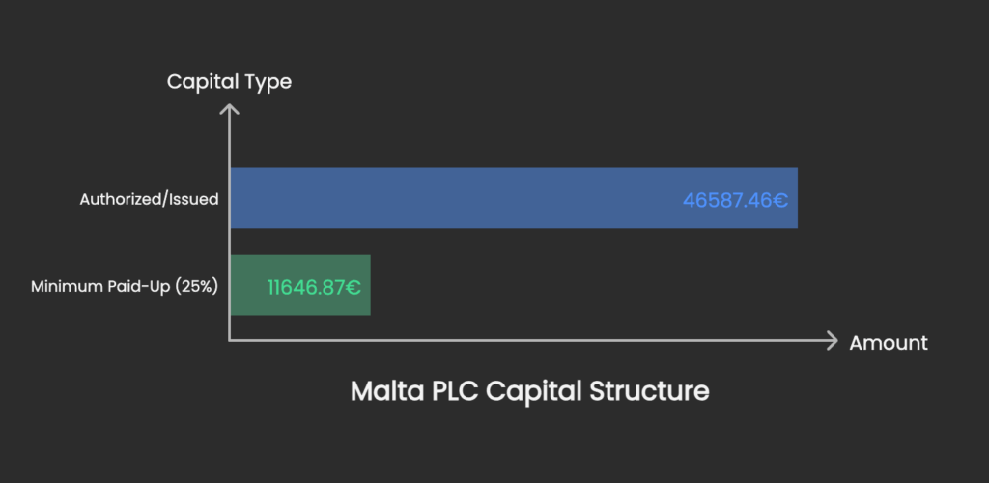
Task: Select the green Minimum Paid-Up bar
Action: click(300, 285)
